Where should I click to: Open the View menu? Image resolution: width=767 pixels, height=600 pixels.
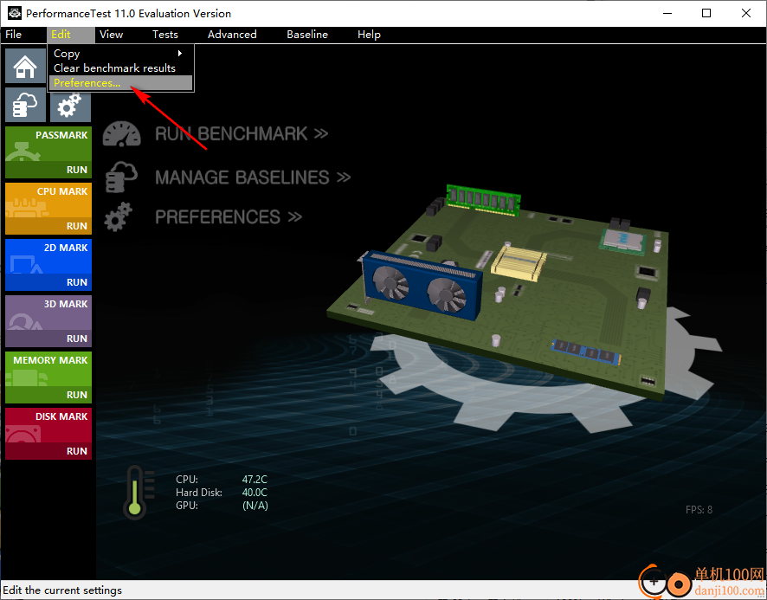pyautogui.click(x=111, y=35)
